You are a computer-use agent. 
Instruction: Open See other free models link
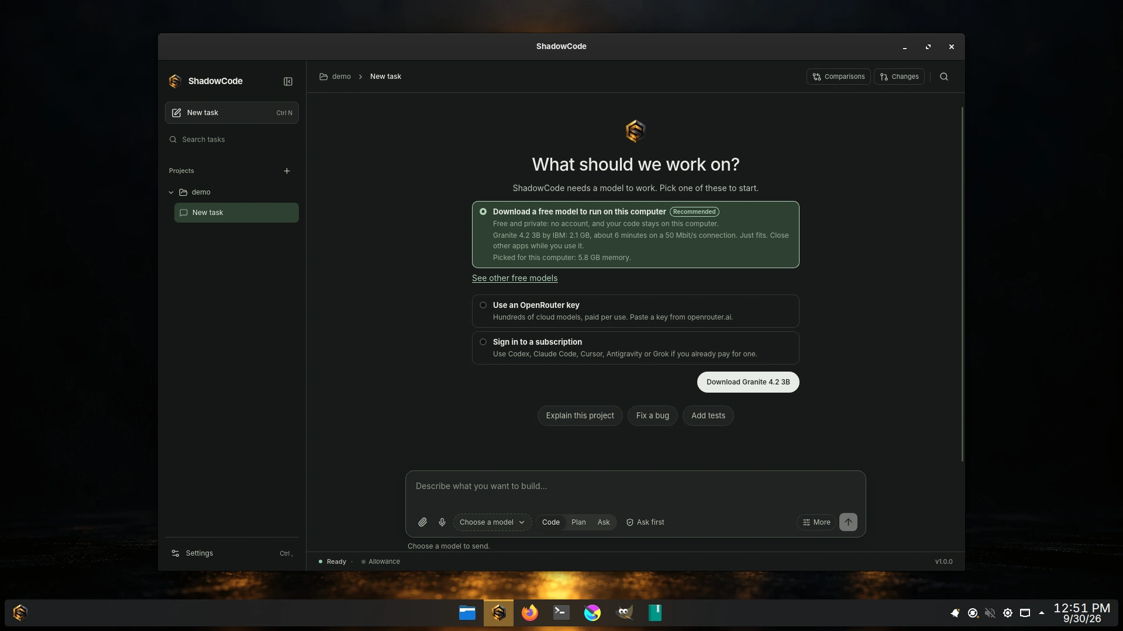coord(515,278)
